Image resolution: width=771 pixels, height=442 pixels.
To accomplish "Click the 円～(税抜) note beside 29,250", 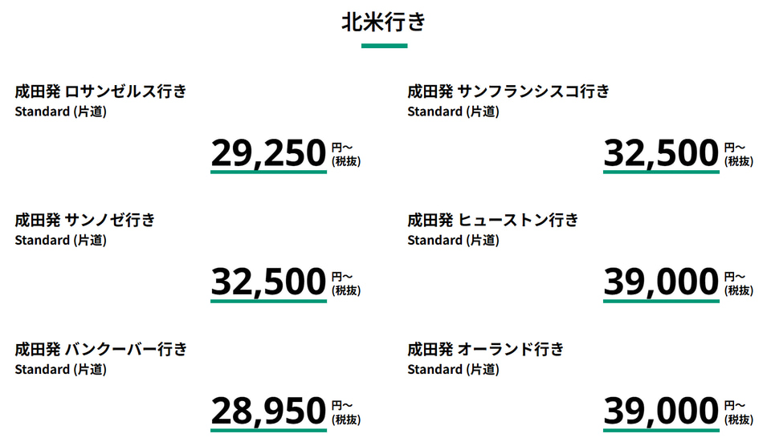I will click(345, 154).
